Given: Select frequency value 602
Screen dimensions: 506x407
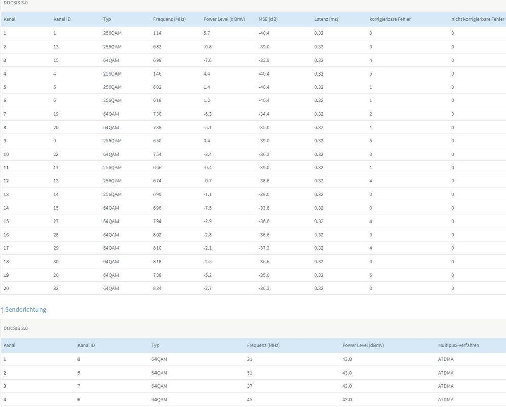Looking at the screenshot, I should (157, 87).
